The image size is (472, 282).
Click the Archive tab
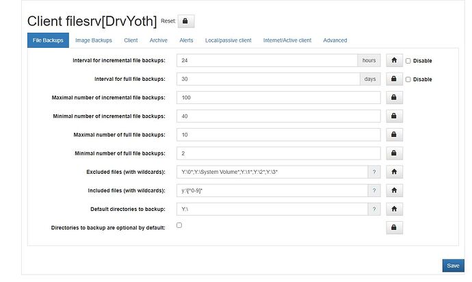158,40
